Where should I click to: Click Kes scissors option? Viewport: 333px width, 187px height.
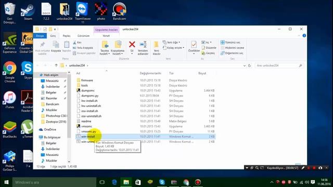pyautogui.click(x=77, y=43)
